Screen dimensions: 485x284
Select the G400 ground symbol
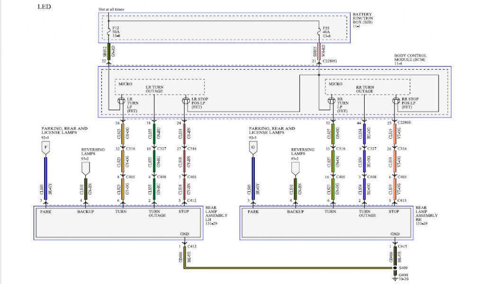coord(395,278)
